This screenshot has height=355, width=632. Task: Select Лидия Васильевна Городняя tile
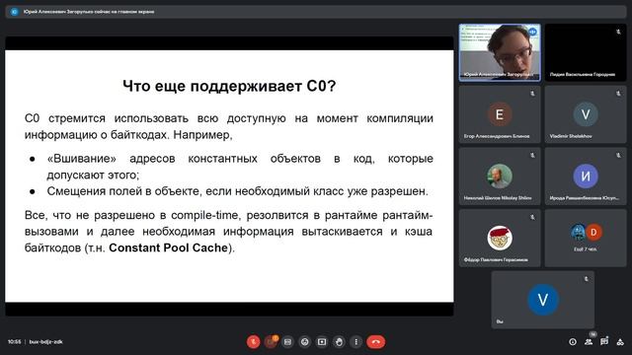tap(586, 52)
